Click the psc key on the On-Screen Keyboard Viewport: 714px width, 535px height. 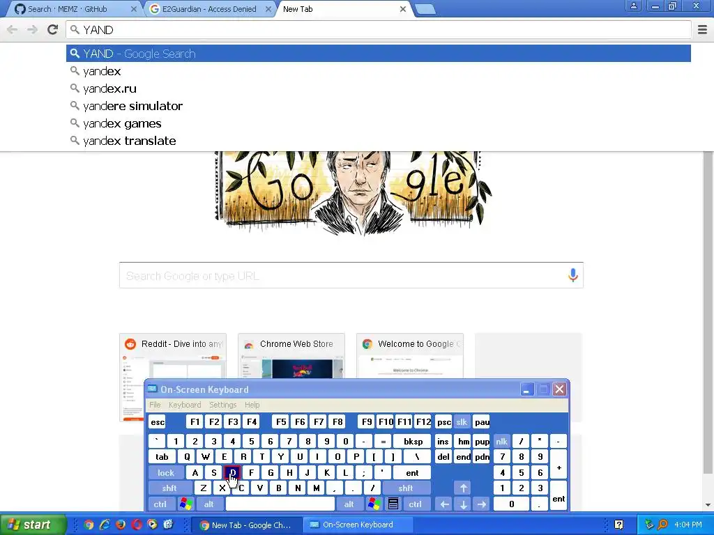(444, 422)
